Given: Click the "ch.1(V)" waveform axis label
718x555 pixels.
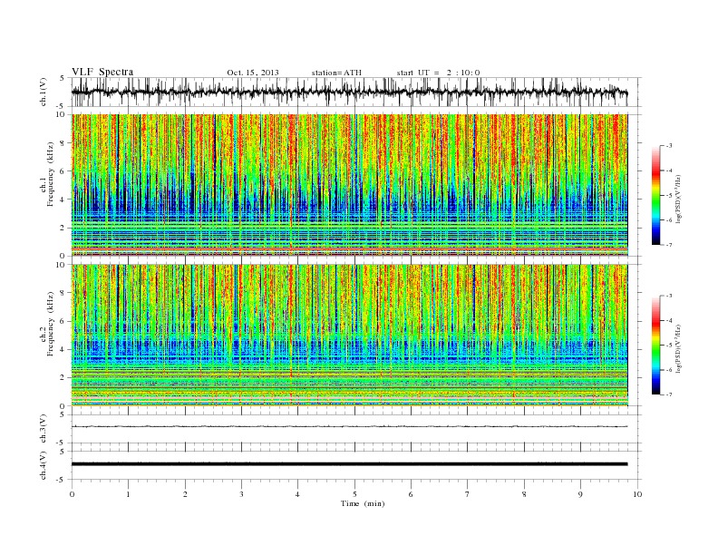Looking at the screenshot, I should point(44,92).
